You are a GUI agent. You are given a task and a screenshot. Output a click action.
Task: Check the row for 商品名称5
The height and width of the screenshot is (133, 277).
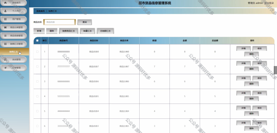coord(37,96)
